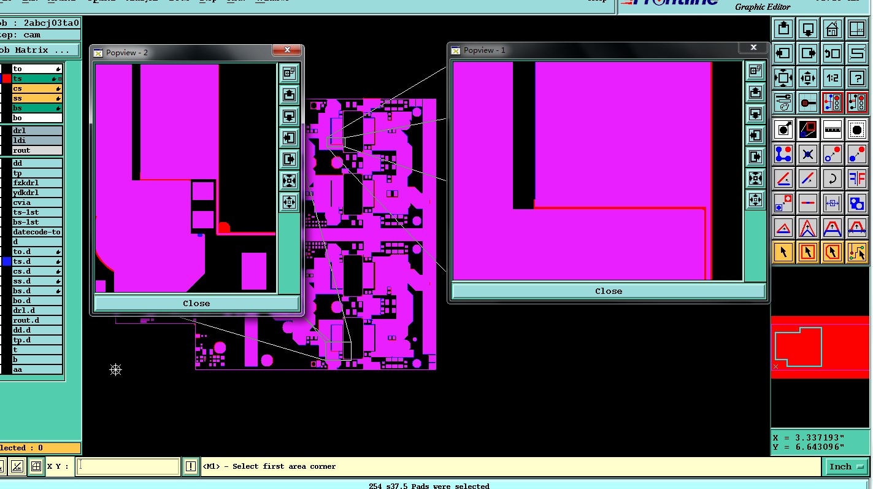Toggle display box for layer rout
873x489 pixels.
coord(6,150)
